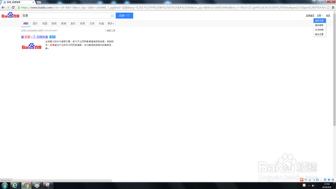336x189 pixels.
Task: Open the Windows Start menu
Action: coord(5,186)
